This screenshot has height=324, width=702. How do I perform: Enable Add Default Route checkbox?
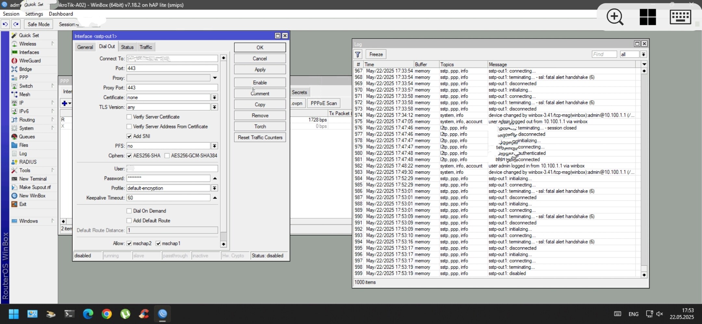[x=129, y=221]
